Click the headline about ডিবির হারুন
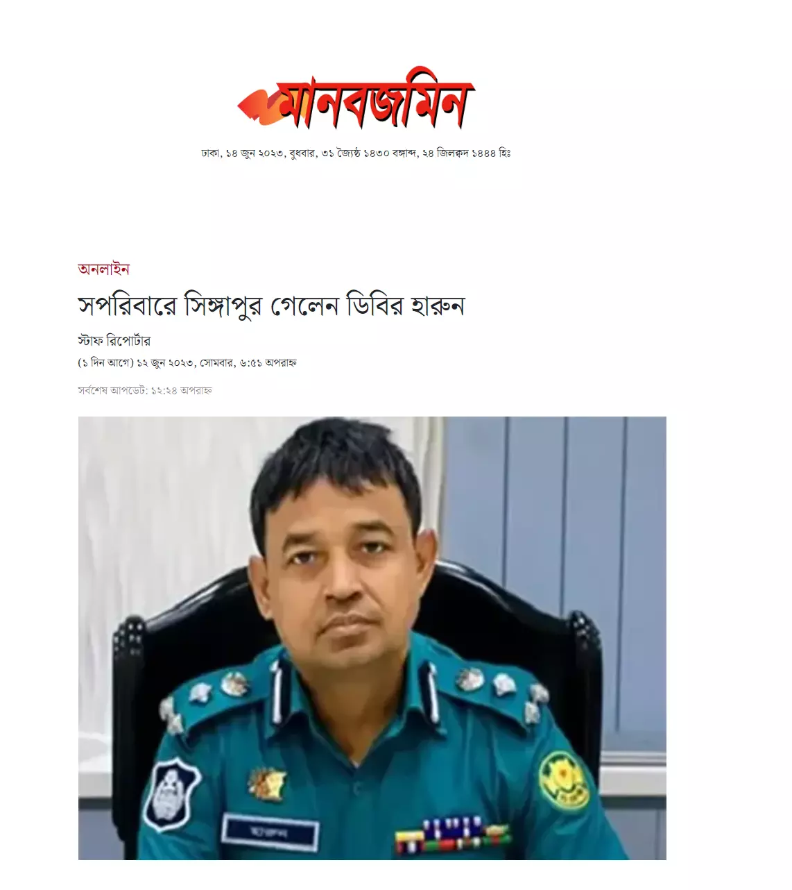Image resolution: width=792 pixels, height=890 pixels. (271, 305)
